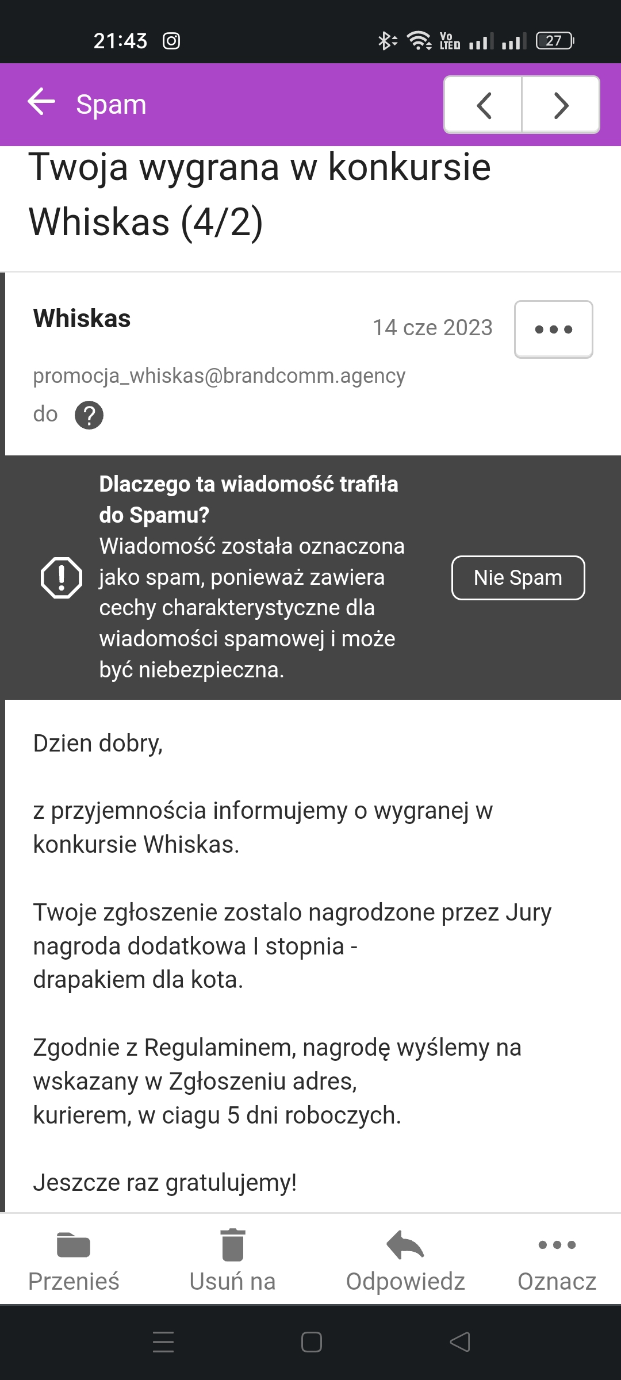Viewport: 621px width, 1380px height.
Task: Tap the Android recent apps menu button
Action: (163, 1341)
